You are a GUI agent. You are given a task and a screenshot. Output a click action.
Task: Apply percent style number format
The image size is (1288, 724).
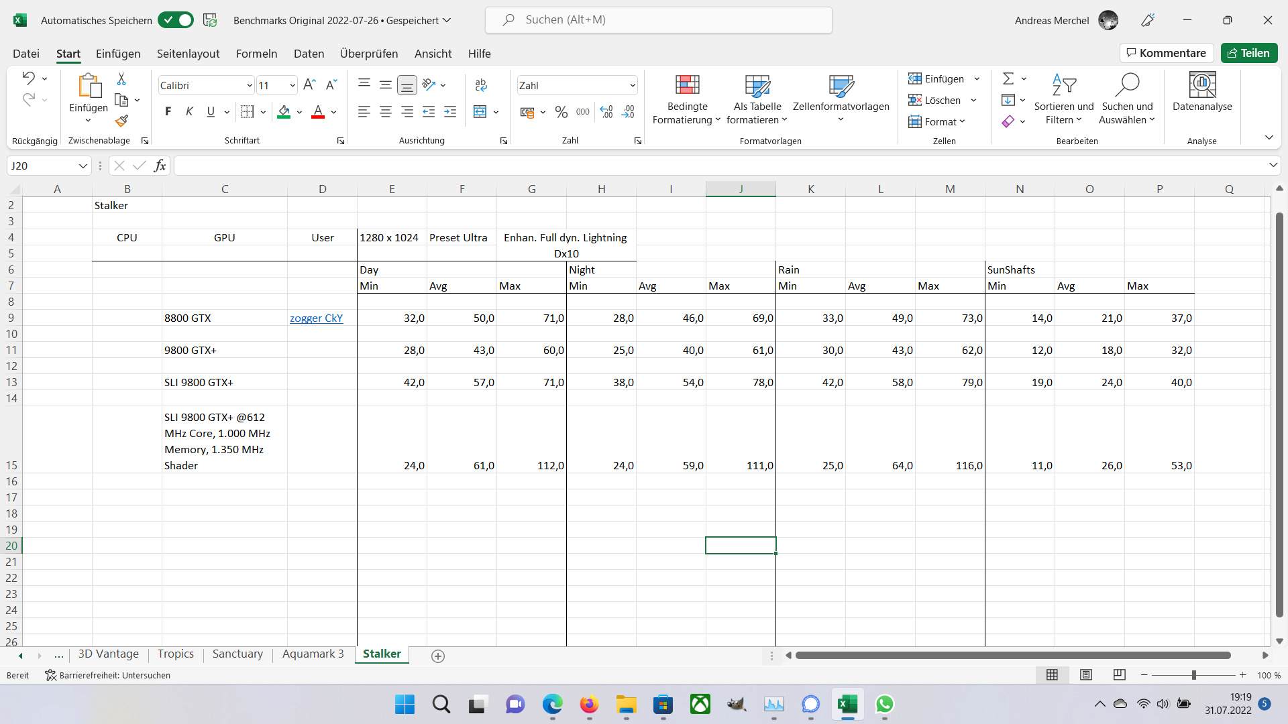(x=561, y=112)
